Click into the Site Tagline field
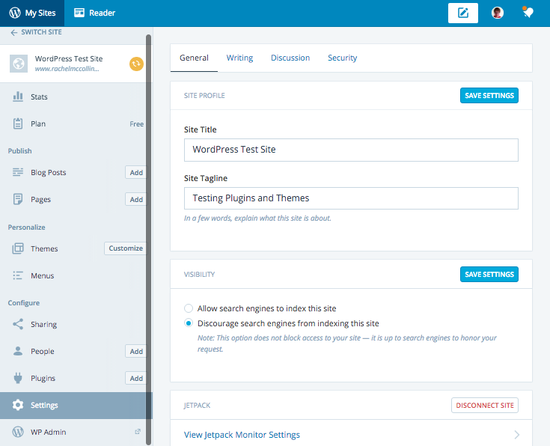The width and height of the screenshot is (550, 446). coord(351,198)
